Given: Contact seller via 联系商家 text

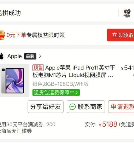Looking at the screenshot, I should 90,107.
